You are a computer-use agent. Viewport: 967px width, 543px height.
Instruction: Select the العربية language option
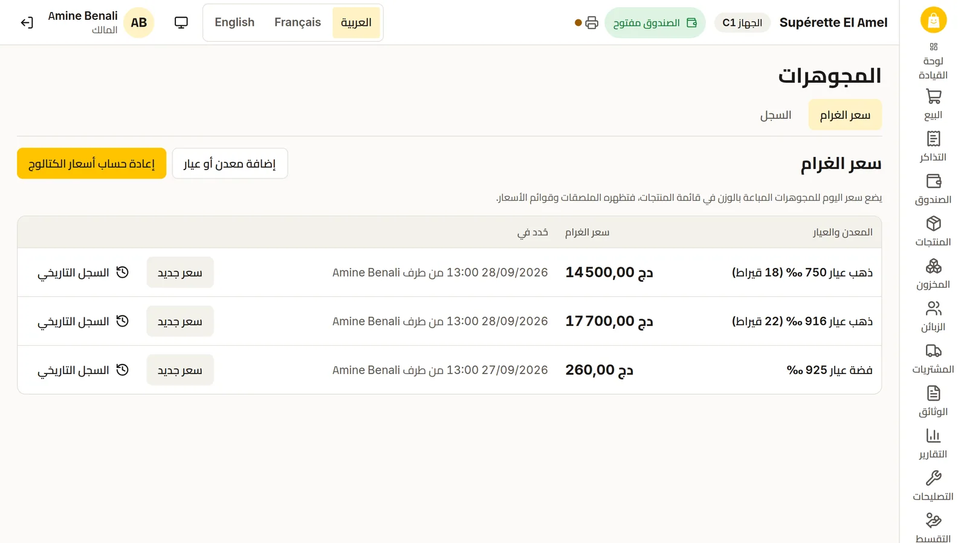point(356,22)
